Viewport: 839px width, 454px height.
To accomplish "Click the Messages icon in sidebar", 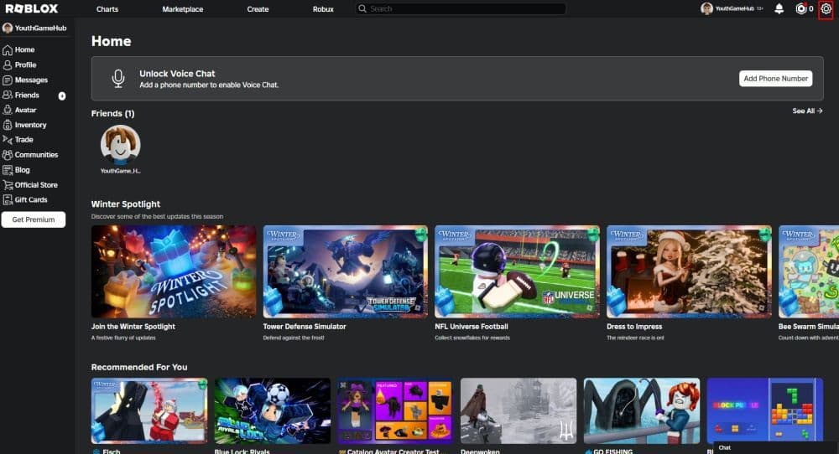I will point(8,80).
